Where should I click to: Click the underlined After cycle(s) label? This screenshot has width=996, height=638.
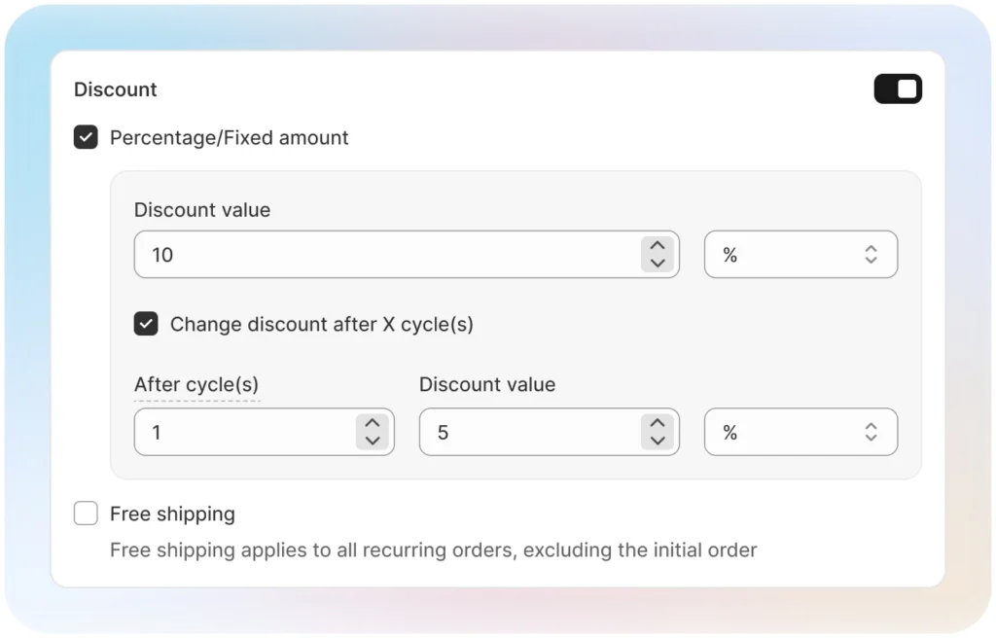(196, 384)
